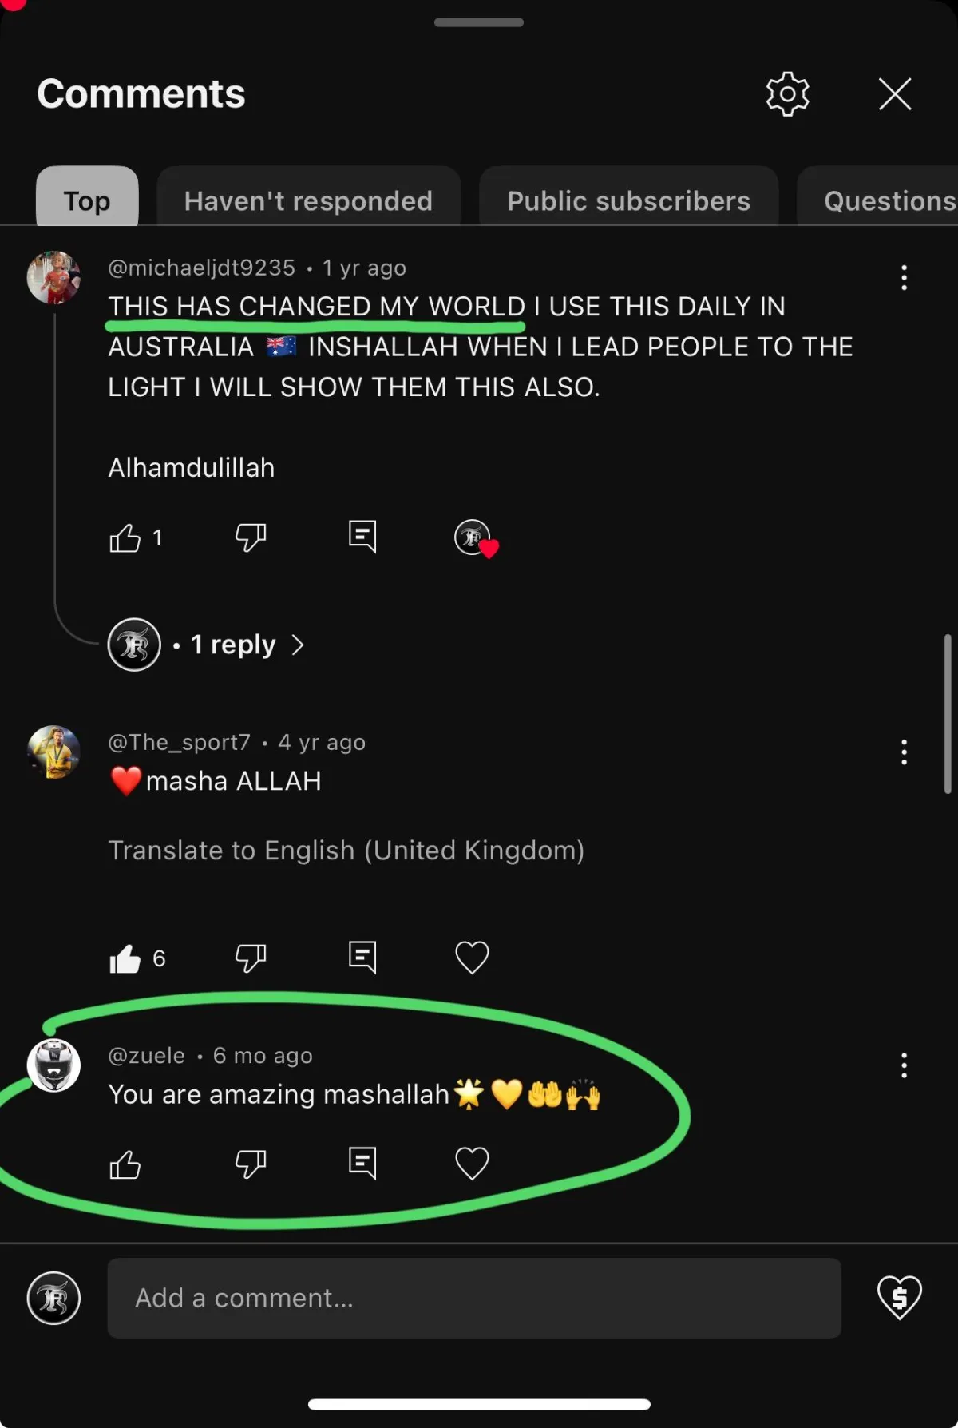Reply to the masha ALLAH comment

coord(362,957)
